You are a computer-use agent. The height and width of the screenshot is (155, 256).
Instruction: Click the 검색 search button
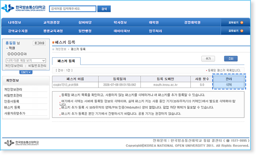point(104,9)
